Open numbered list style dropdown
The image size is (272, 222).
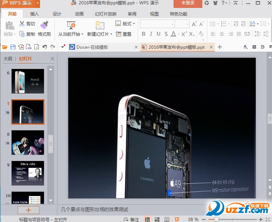coord(229,24)
